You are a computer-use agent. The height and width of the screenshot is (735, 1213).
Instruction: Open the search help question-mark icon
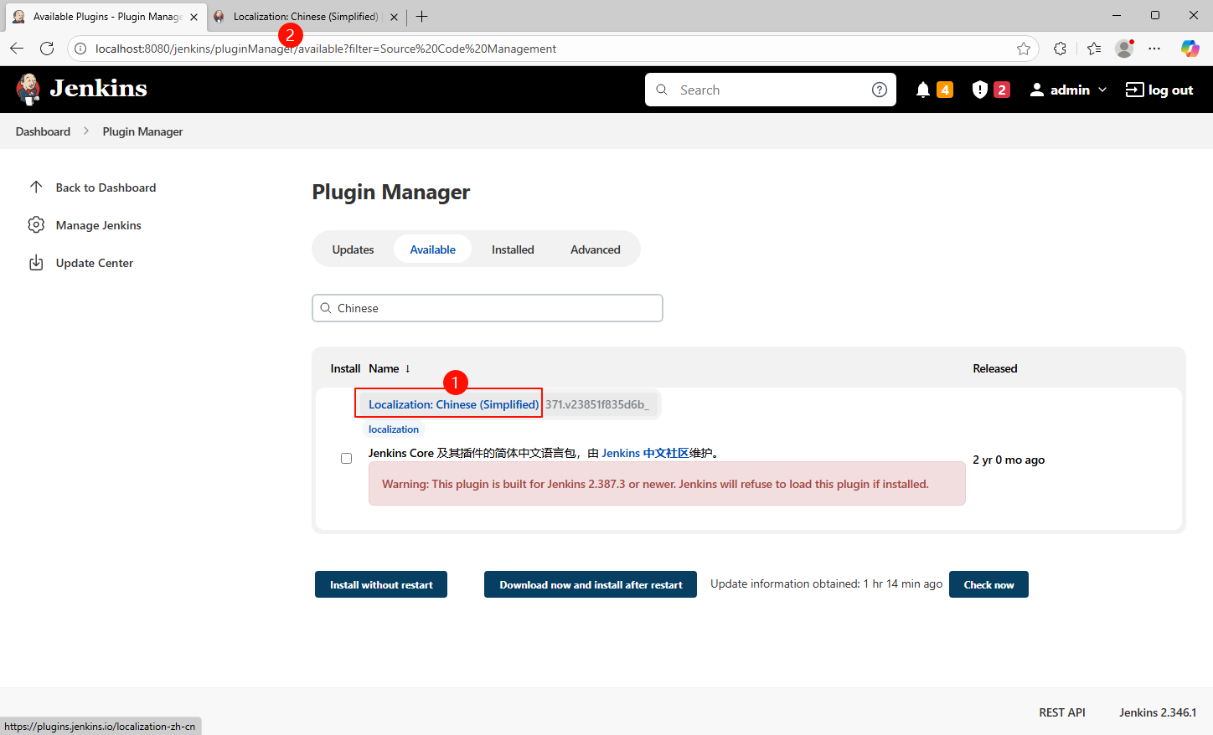pyautogui.click(x=880, y=90)
